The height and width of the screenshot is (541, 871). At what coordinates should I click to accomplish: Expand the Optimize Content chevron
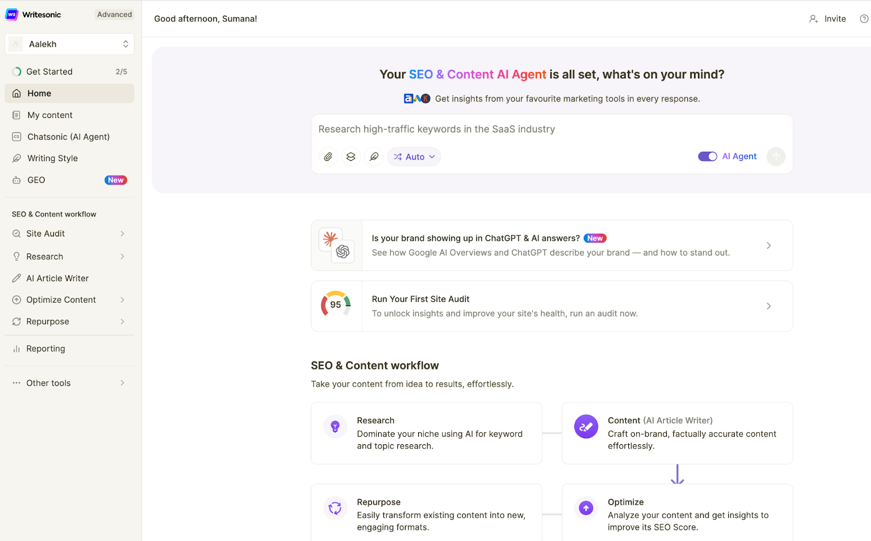point(122,300)
